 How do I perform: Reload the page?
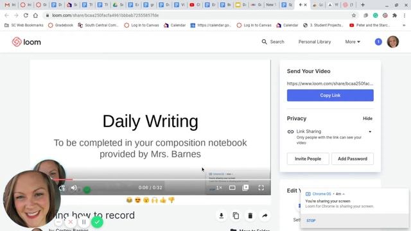coord(26,15)
